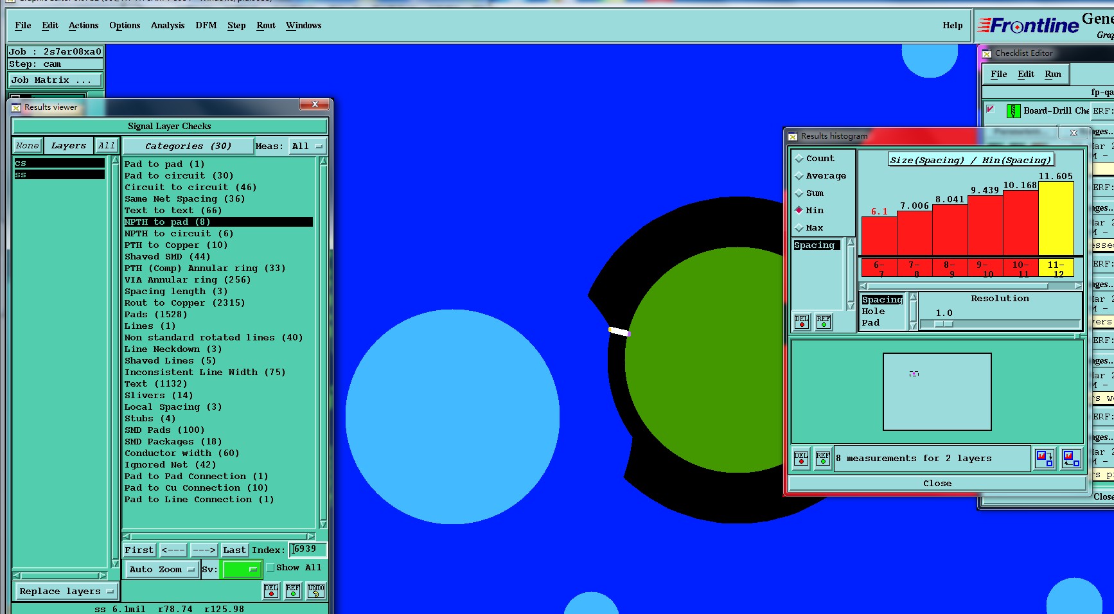Viewport: 1114px width, 614px height.
Task: Click histogram overview thumbnail panel
Action: click(x=937, y=392)
